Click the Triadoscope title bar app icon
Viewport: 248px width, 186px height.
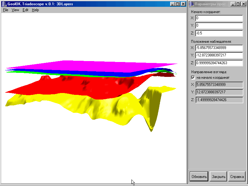4,4
